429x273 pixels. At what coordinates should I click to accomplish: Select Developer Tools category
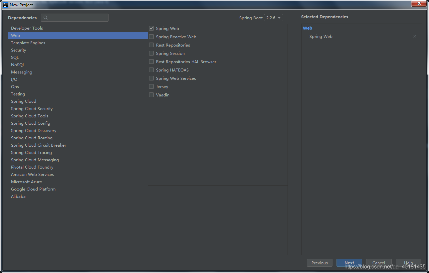click(78, 28)
